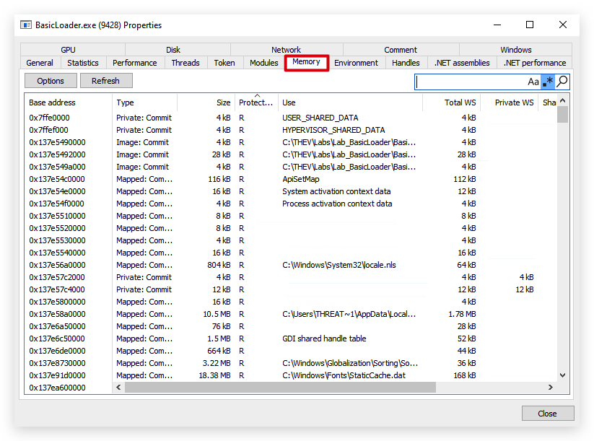The image size is (594, 441).
Task: Toggle case-sensitive search (Aa)
Action: [533, 82]
